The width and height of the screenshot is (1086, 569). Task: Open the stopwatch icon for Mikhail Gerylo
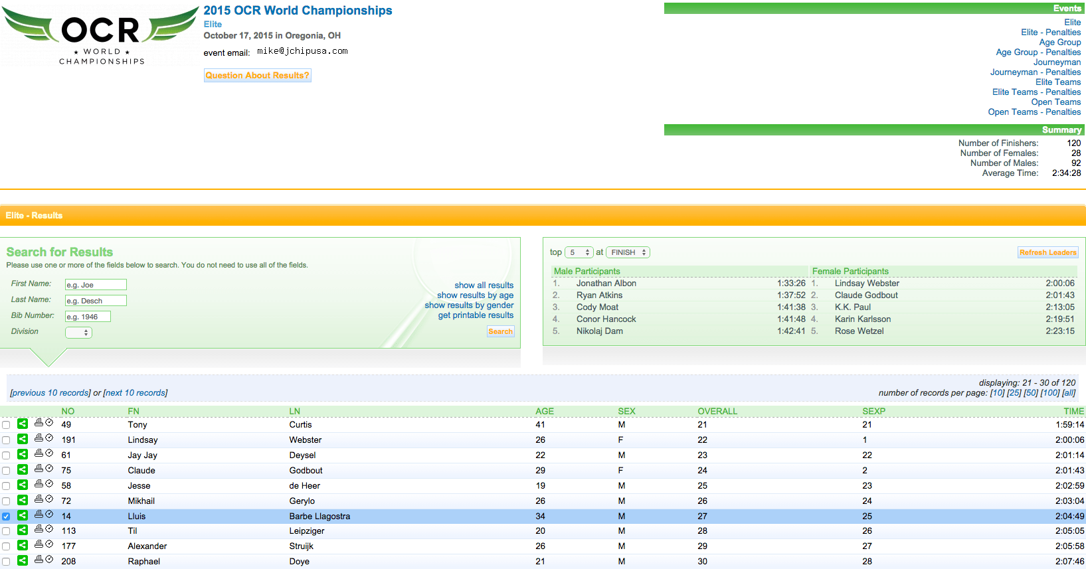49,499
